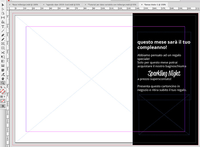This screenshot has width=200, height=147.
Task: Open the screen mode button
Action: click(3, 106)
